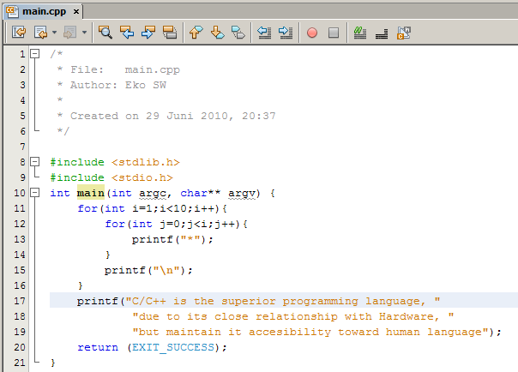Stop macro recording square icon

pyautogui.click(x=334, y=33)
